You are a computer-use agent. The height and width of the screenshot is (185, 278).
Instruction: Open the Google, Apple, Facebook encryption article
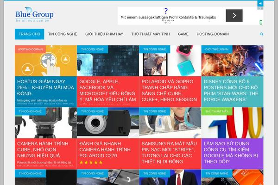[x=107, y=91]
